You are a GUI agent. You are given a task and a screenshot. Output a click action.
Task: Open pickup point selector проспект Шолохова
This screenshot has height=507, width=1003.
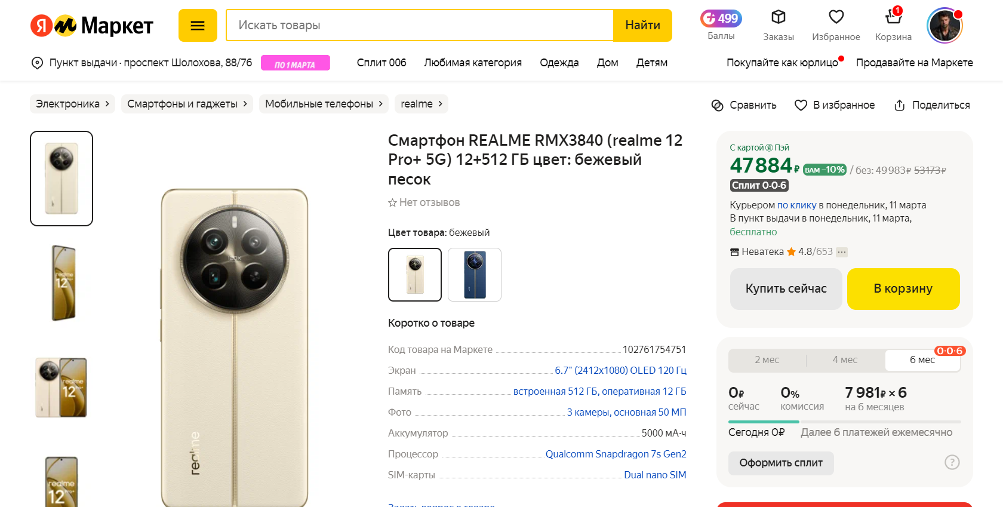tap(142, 62)
